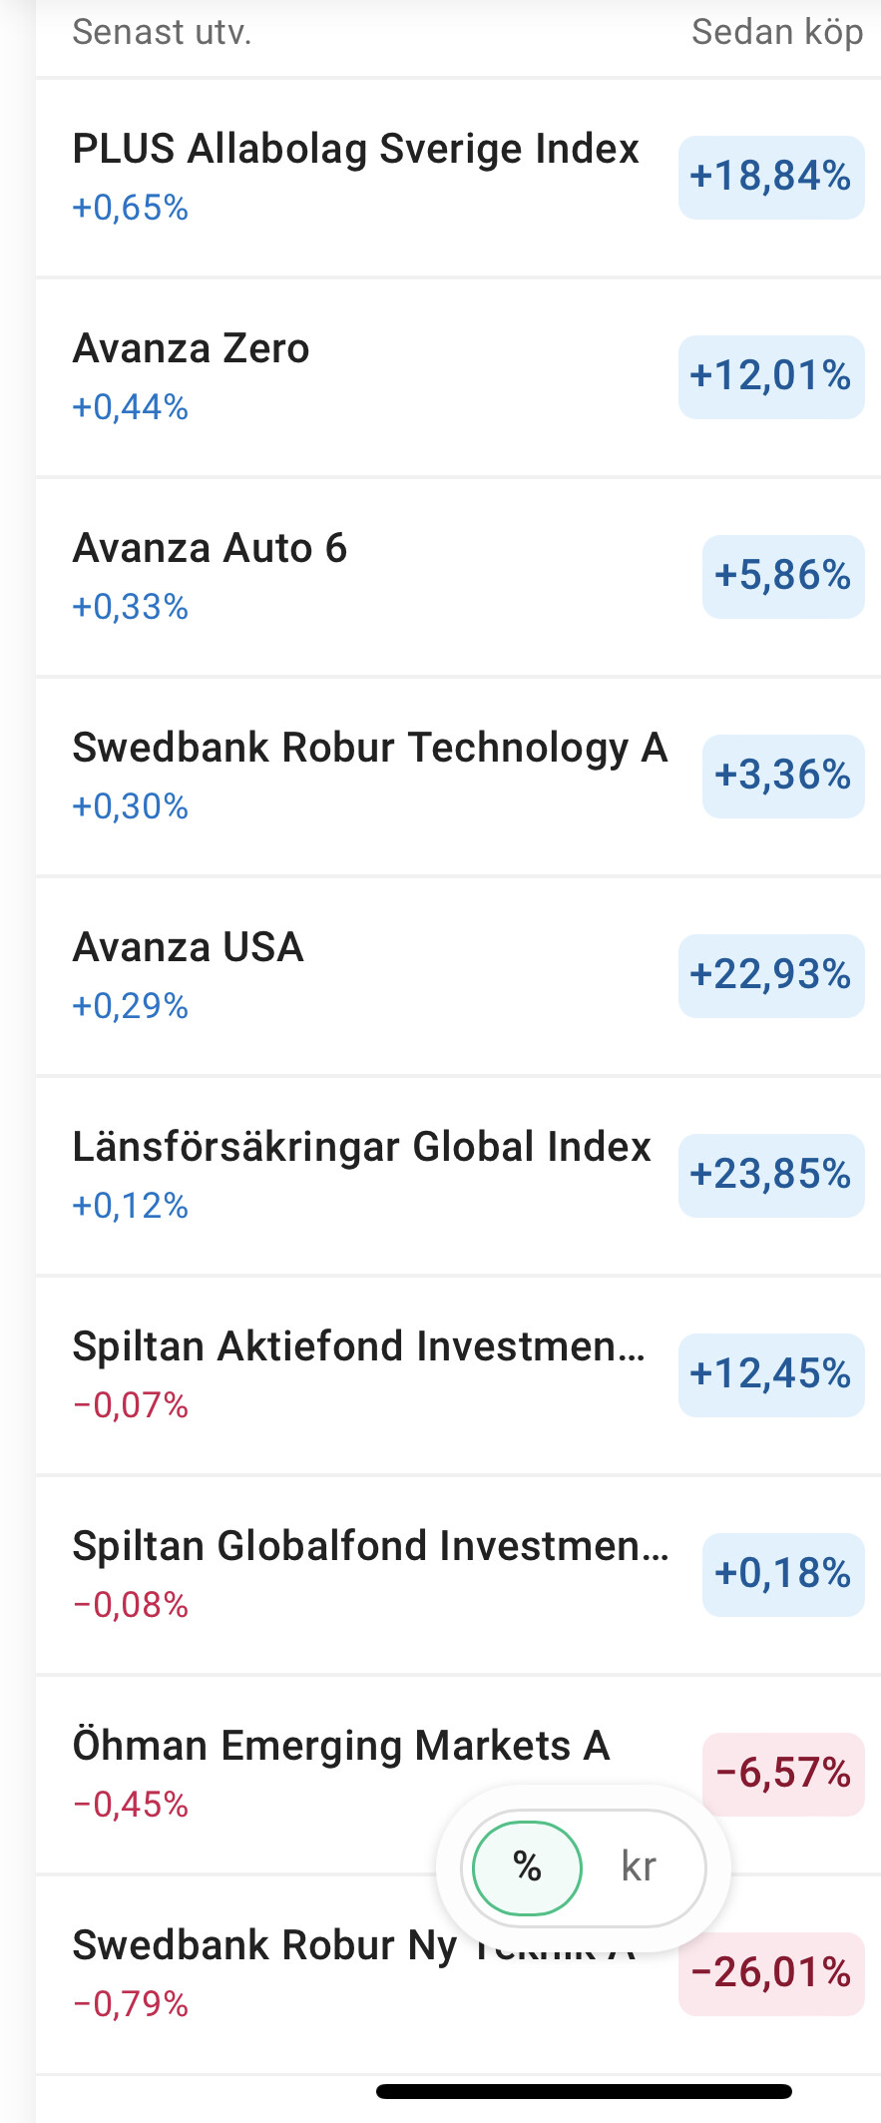The image size is (881, 2123).
Task: Sort by Senast utv. column header
Action: [162, 33]
